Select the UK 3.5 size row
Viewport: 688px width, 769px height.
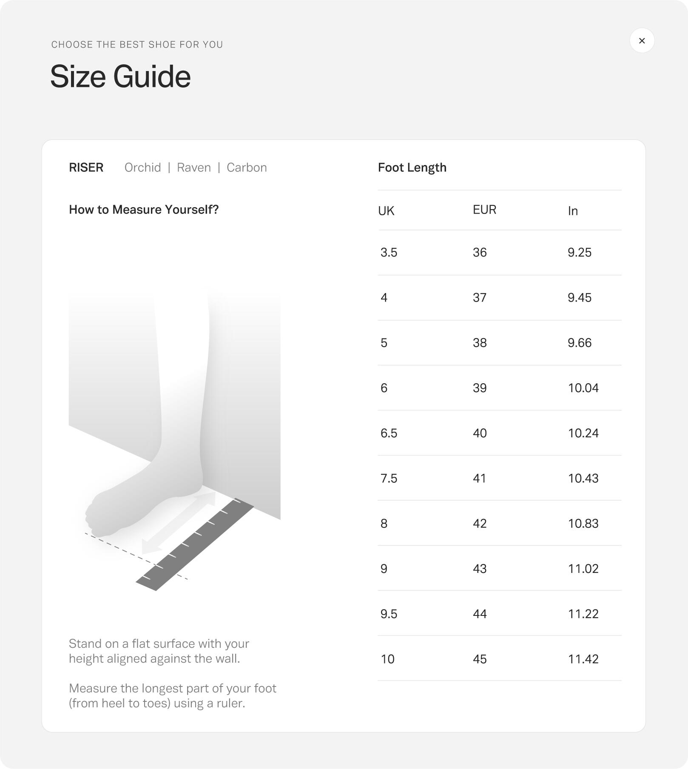500,253
